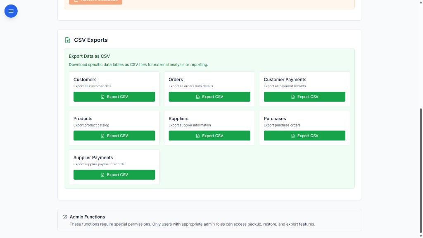
Task: Click the scrollbar up arrow
Action: tap(421, 2)
